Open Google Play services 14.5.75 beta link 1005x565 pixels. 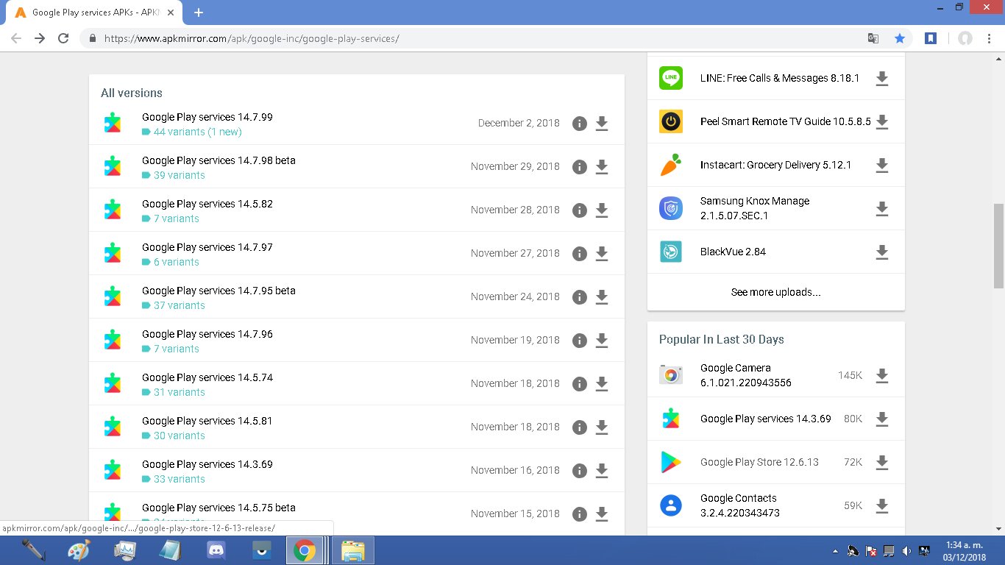coord(219,508)
